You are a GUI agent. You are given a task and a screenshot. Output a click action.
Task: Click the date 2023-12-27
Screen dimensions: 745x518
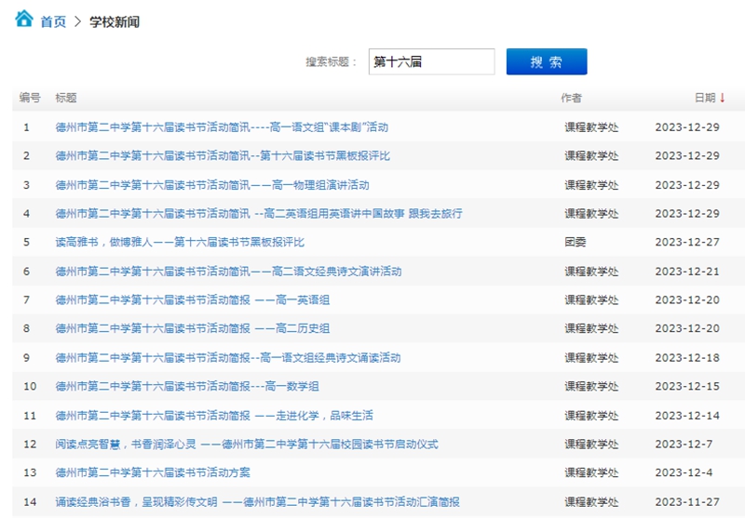pyautogui.click(x=687, y=242)
